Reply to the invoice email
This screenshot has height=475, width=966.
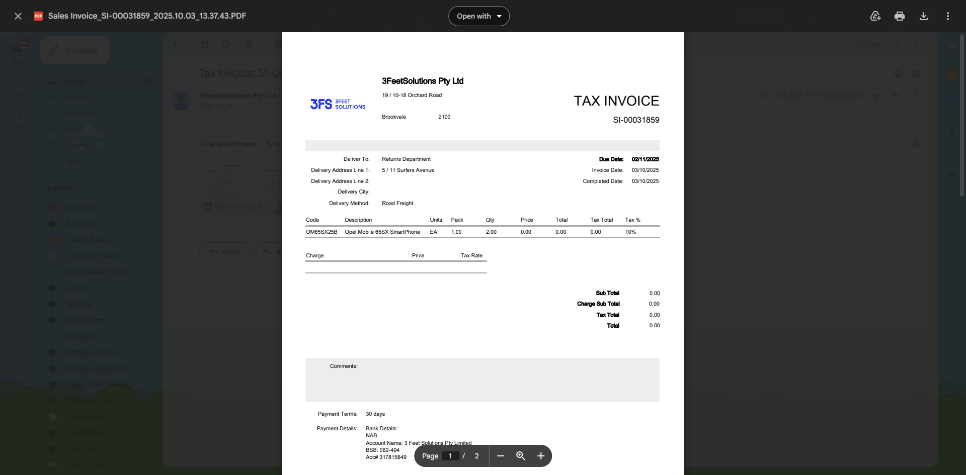(x=225, y=251)
